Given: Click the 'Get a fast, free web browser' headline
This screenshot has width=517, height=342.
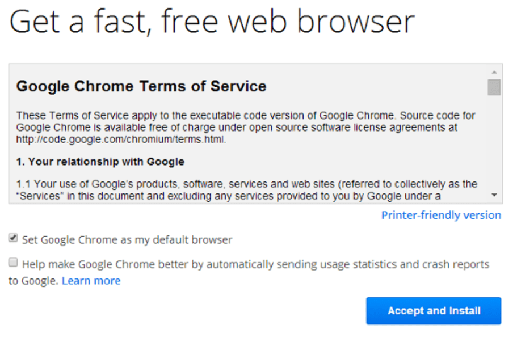Looking at the screenshot, I should 212,22.
